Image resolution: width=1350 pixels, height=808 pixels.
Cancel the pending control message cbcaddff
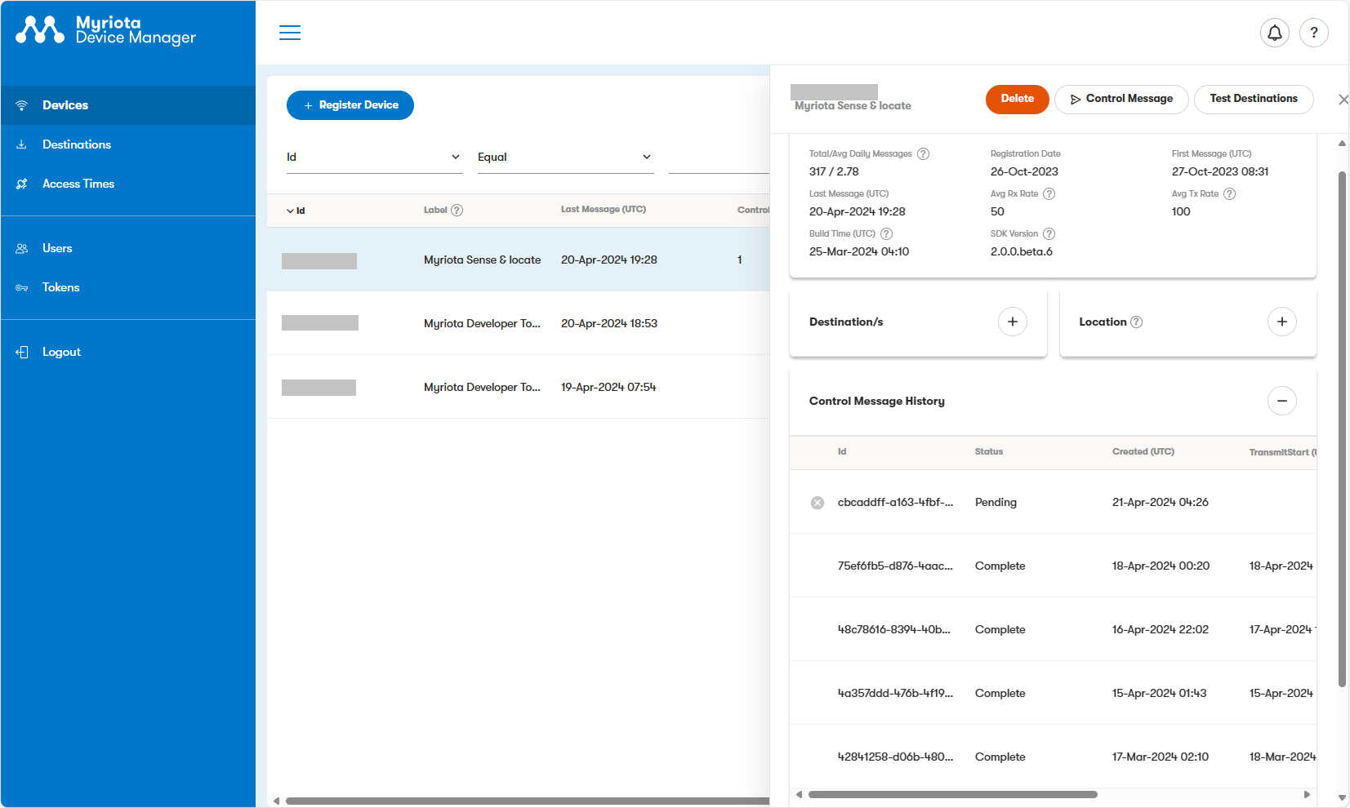click(817, 503)
